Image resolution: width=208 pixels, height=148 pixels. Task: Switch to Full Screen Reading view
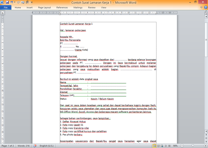[x=158, y=146]
